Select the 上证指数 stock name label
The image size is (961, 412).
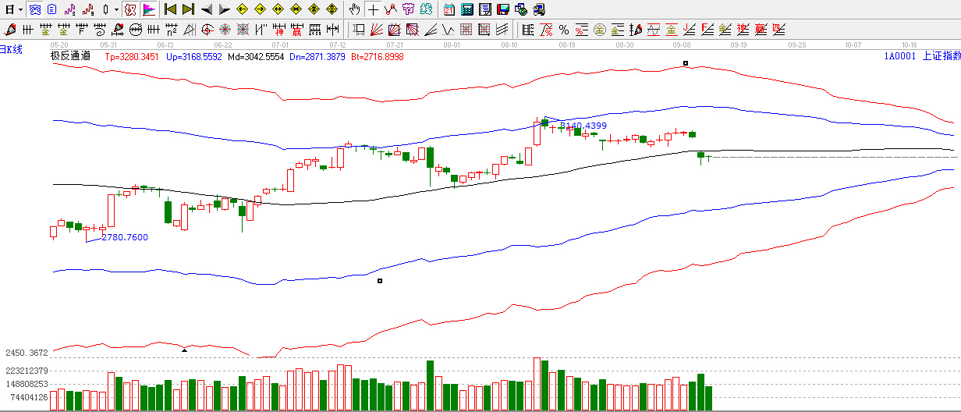pyautogui.click(x=941, y=56)
